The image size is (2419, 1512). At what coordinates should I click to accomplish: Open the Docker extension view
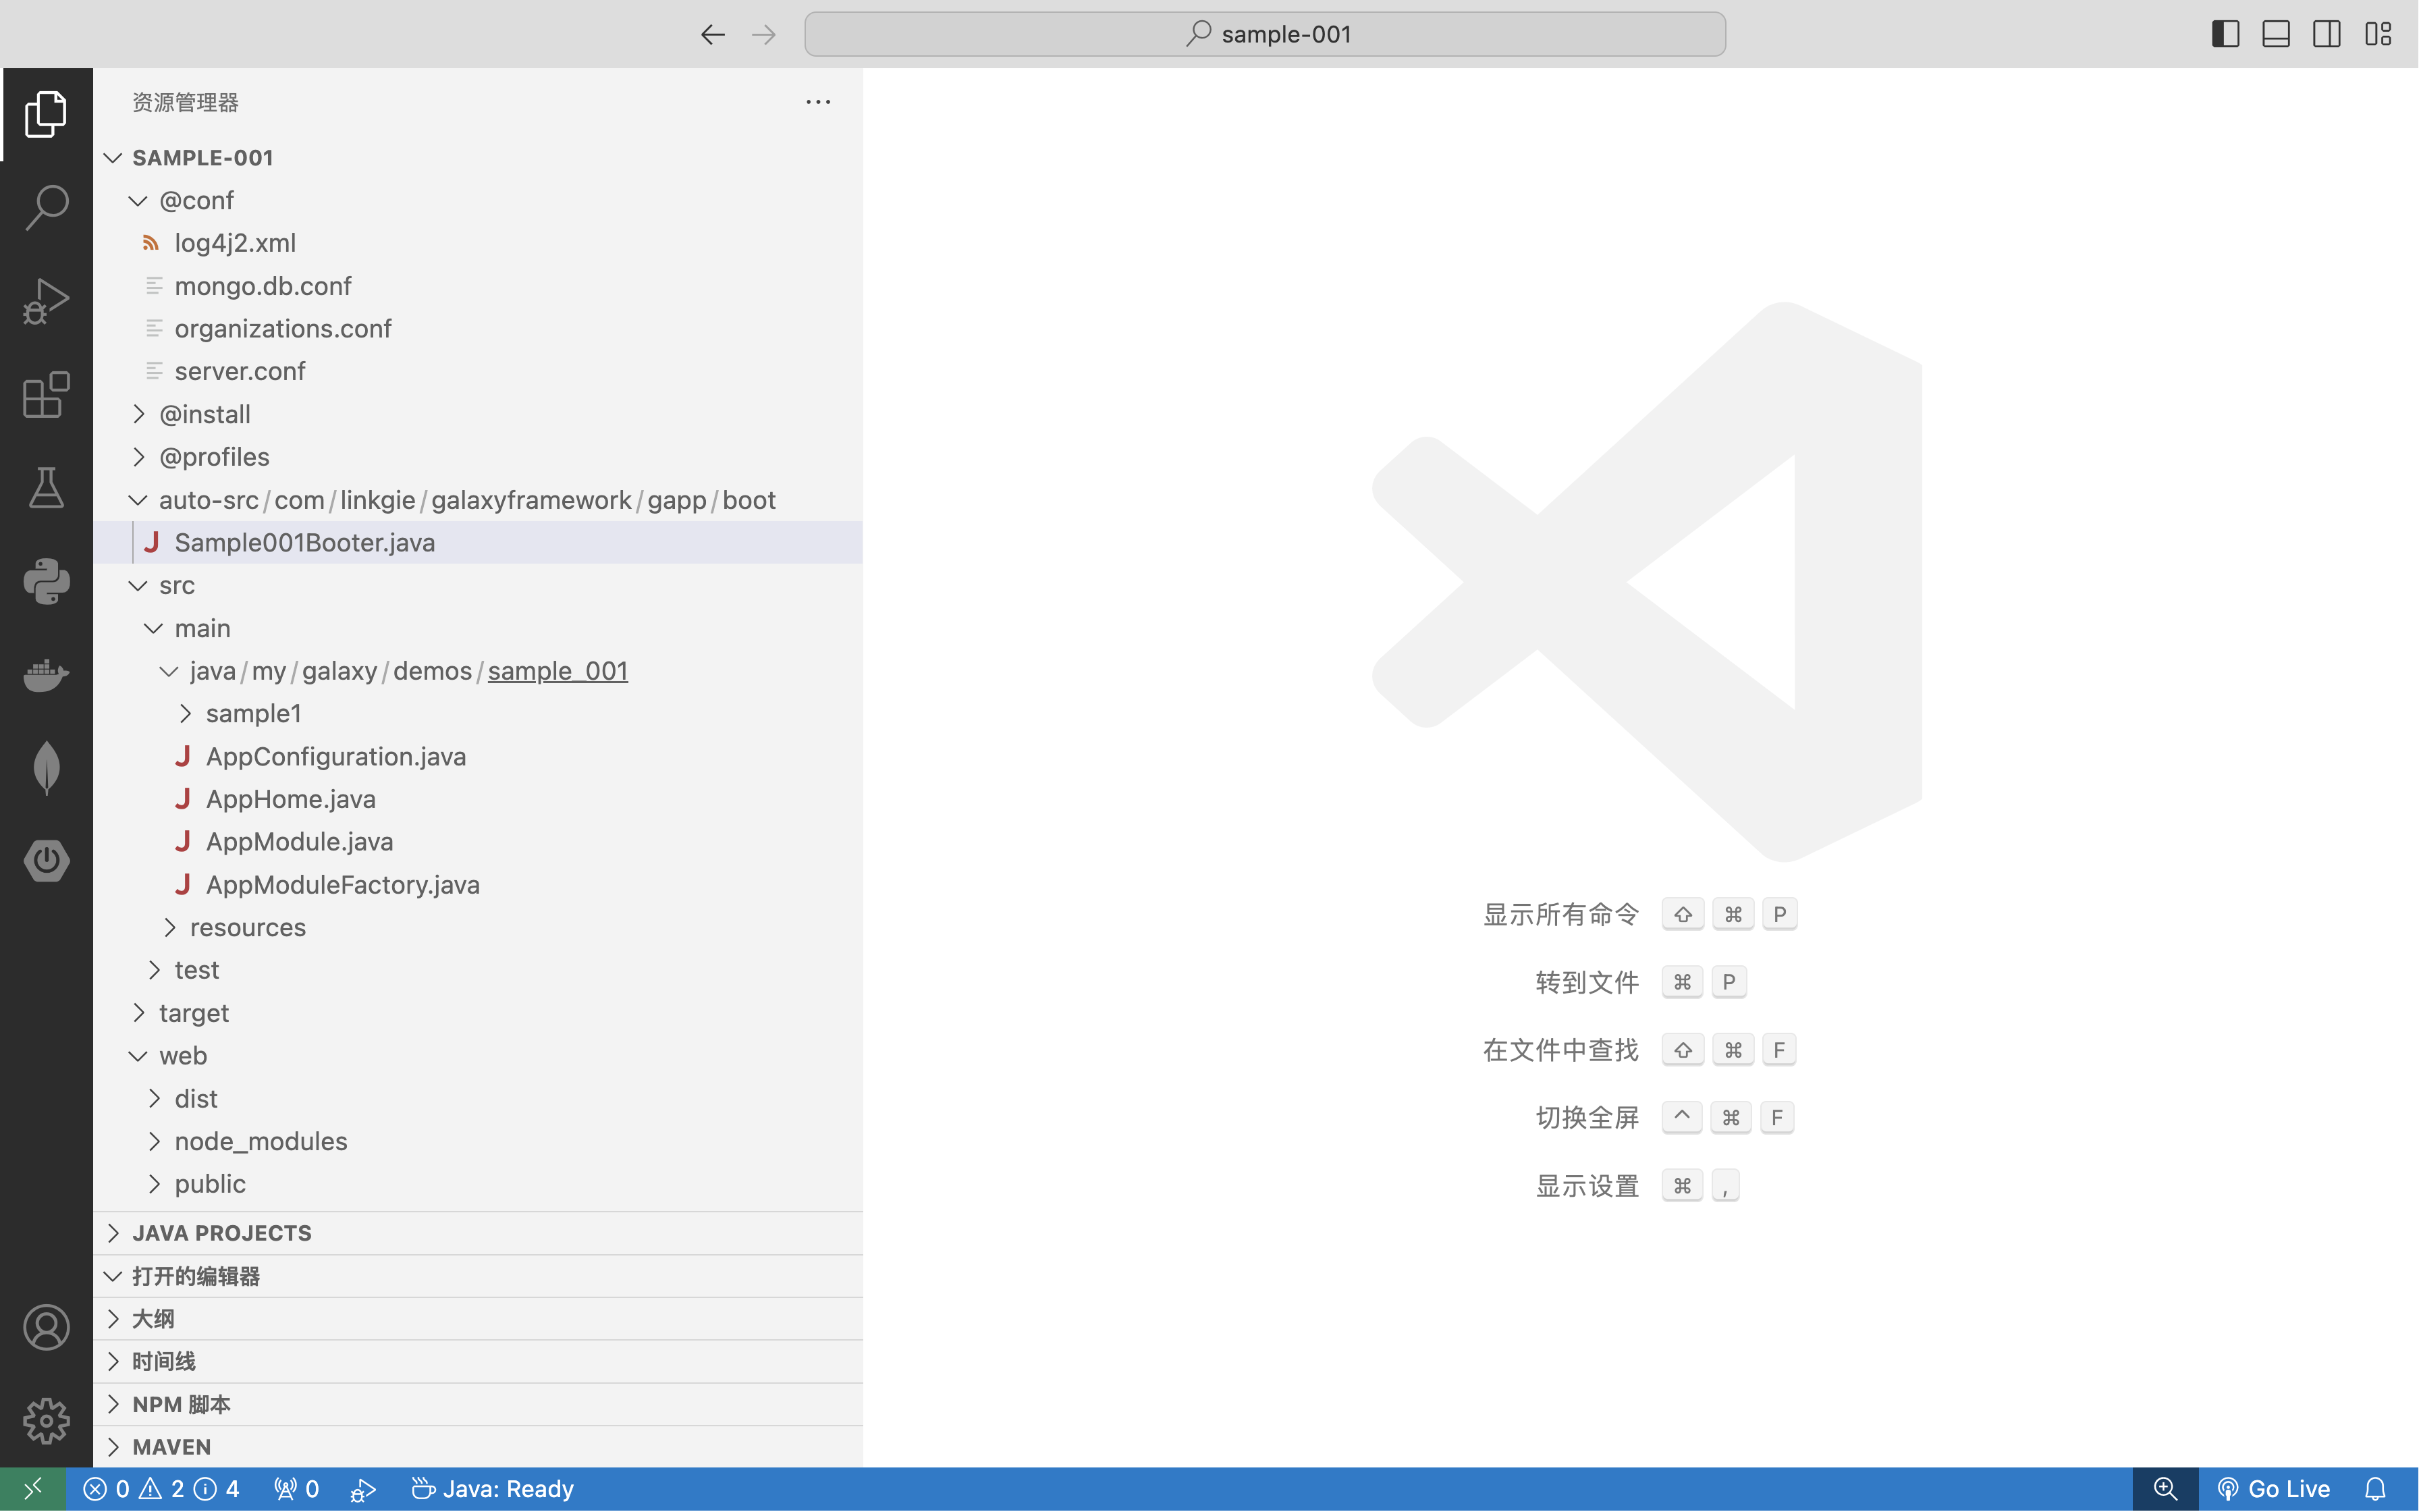[46, 674]
